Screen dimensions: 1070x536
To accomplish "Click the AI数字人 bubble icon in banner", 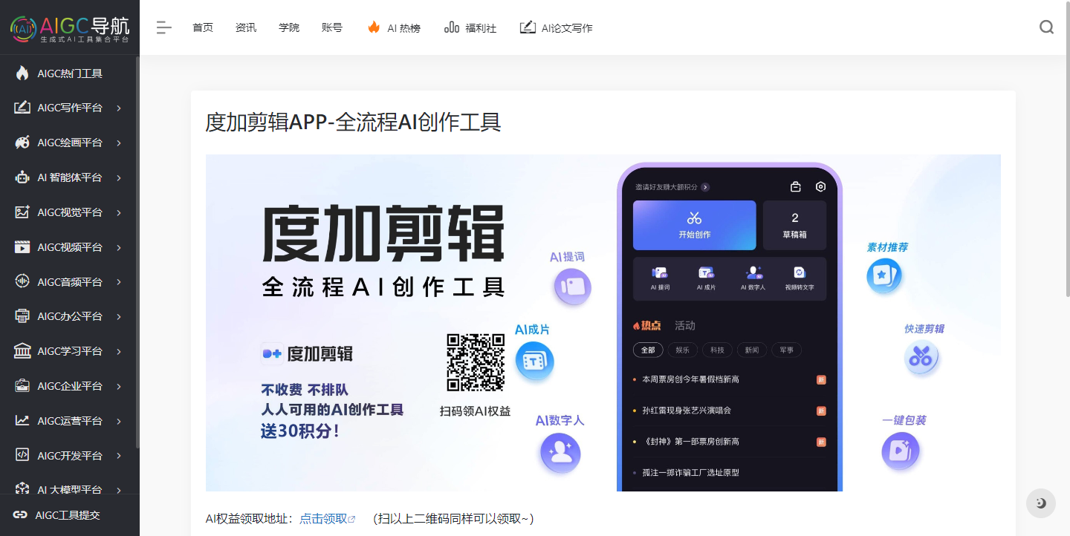I will [x=560, y=452].
